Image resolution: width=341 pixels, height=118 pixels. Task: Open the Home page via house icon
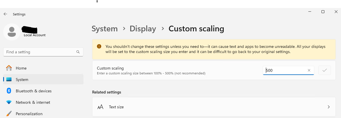[9, 68]
